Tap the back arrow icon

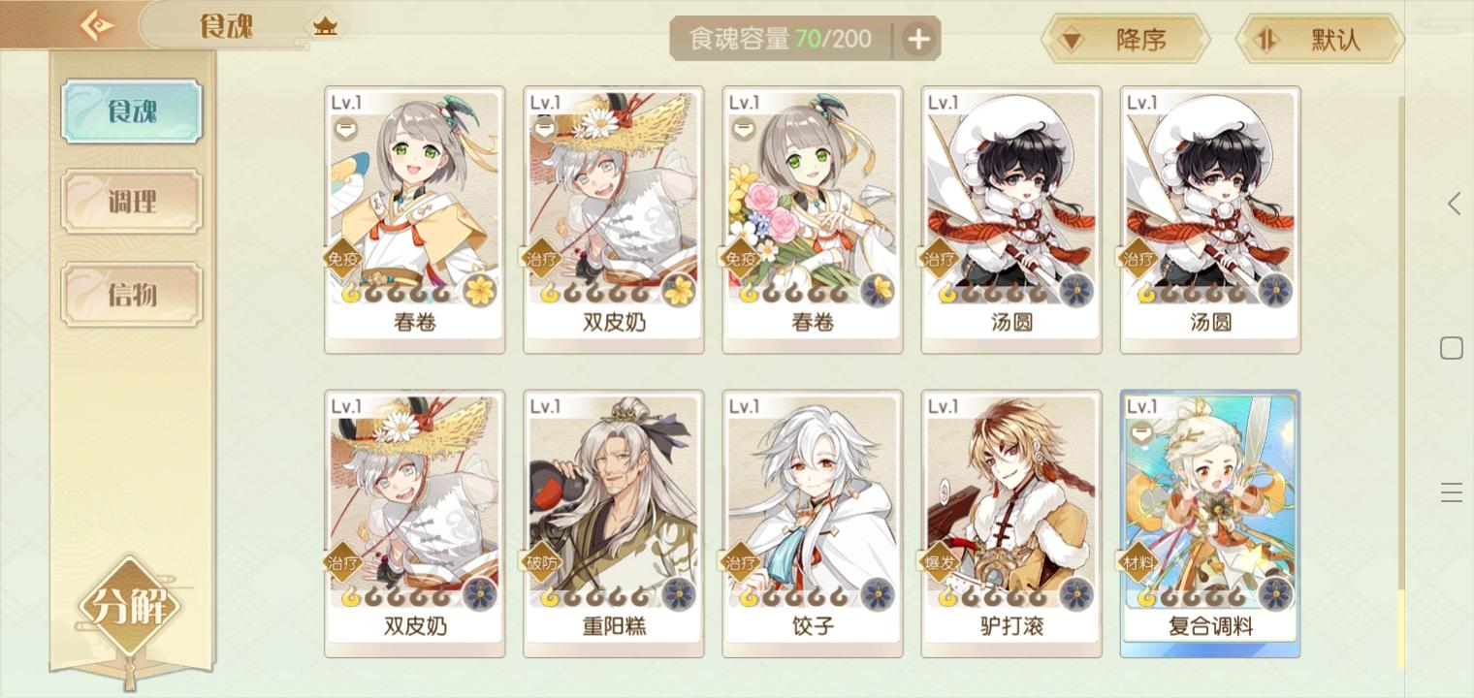click(95, 25)
